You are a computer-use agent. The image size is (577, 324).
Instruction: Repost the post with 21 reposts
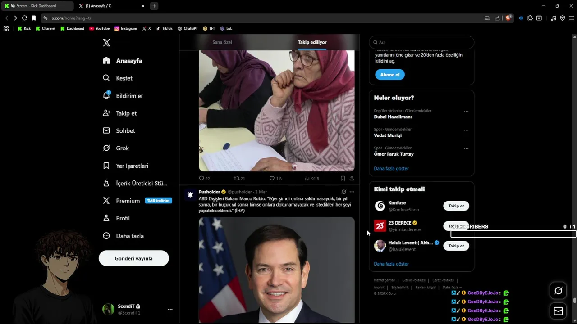click(237, 179)
